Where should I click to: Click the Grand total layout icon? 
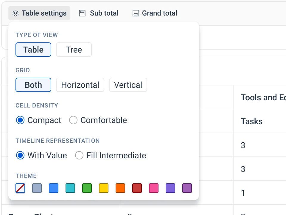point(136,13)
